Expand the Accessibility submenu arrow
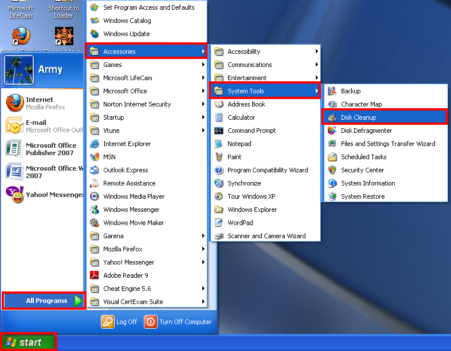The image size is (451, 351). tap(316, 52)
